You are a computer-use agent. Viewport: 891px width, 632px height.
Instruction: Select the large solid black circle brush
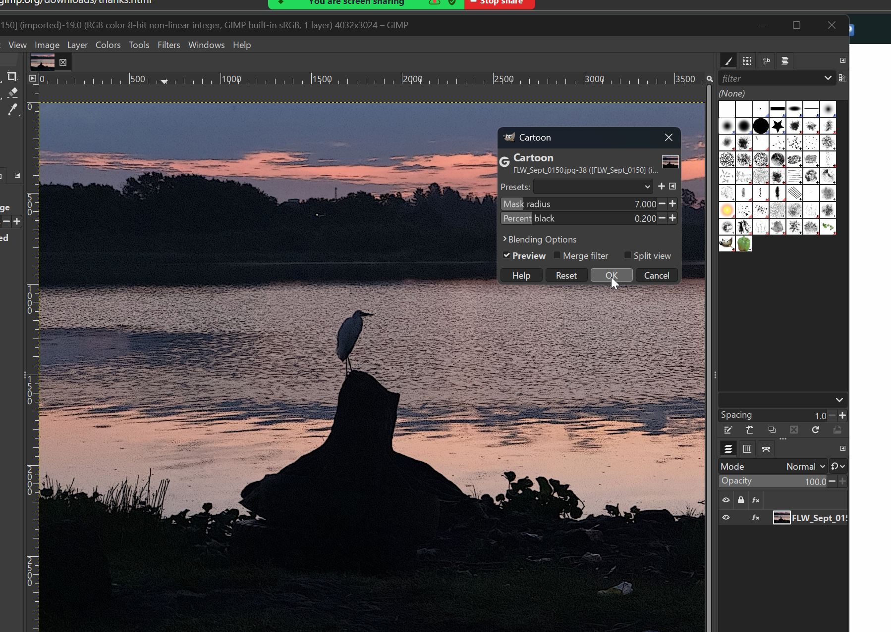point(761,126)
